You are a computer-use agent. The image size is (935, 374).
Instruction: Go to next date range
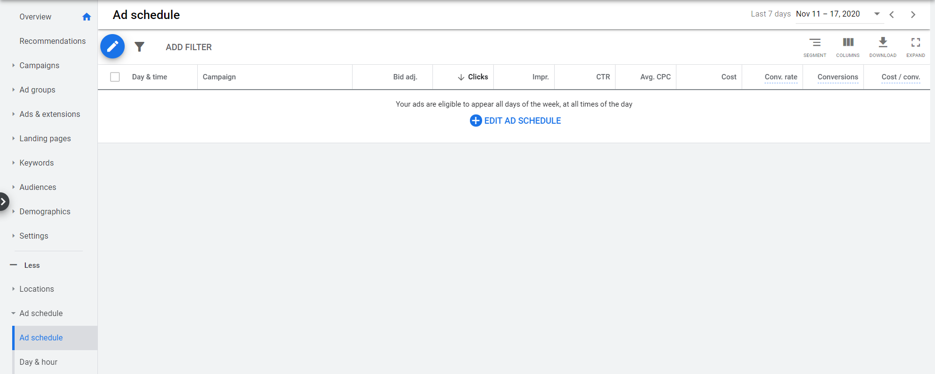coord(913,15)
